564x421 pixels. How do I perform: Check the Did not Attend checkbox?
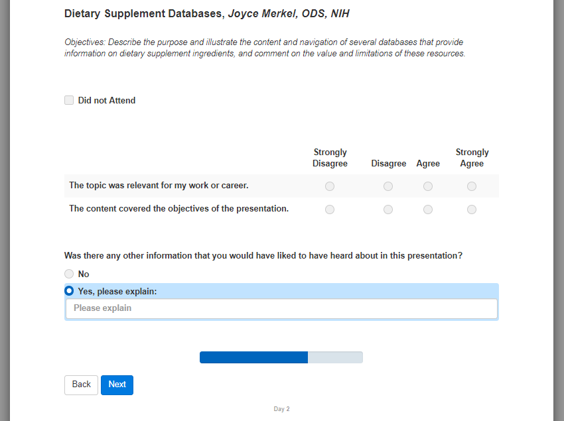69,101
